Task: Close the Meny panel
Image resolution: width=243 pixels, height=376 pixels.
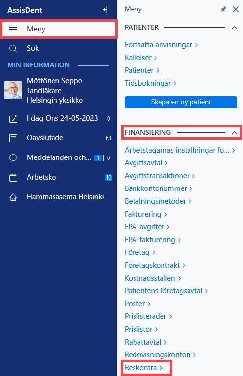Action: pyautogui.click(x=236, y=9)
